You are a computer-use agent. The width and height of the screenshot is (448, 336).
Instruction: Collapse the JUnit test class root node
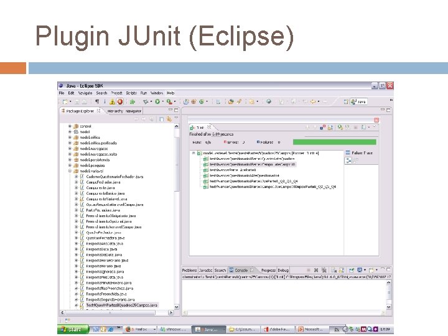(x=194, y=153)
